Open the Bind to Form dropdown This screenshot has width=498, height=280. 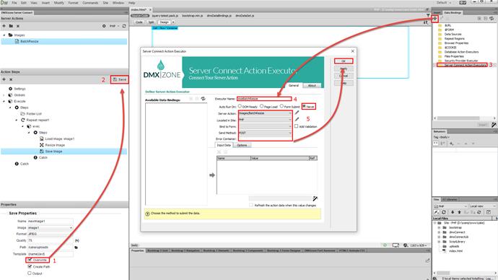[x=265, y=127]
